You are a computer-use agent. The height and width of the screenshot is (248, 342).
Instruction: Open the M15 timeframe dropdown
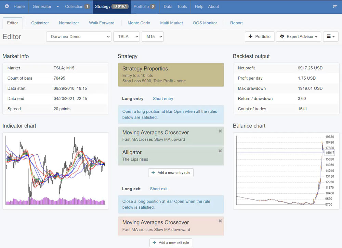[153, 37]
